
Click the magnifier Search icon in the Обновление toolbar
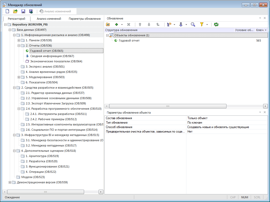193,24
